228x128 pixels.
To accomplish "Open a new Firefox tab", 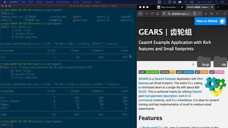I will [x=218, y=7].
